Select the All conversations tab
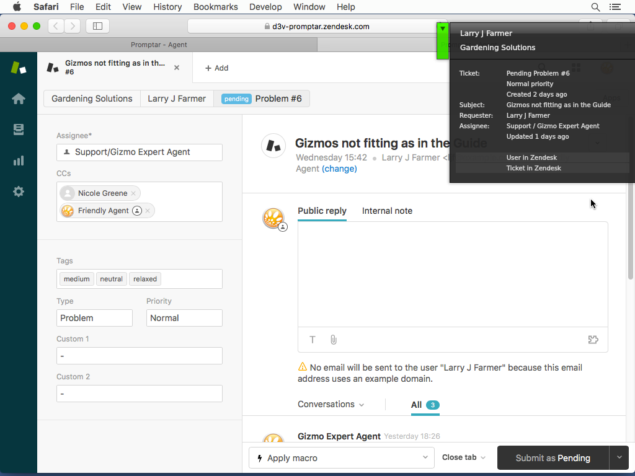The width and height of the screenshot is (635, 476). [425, 405]
